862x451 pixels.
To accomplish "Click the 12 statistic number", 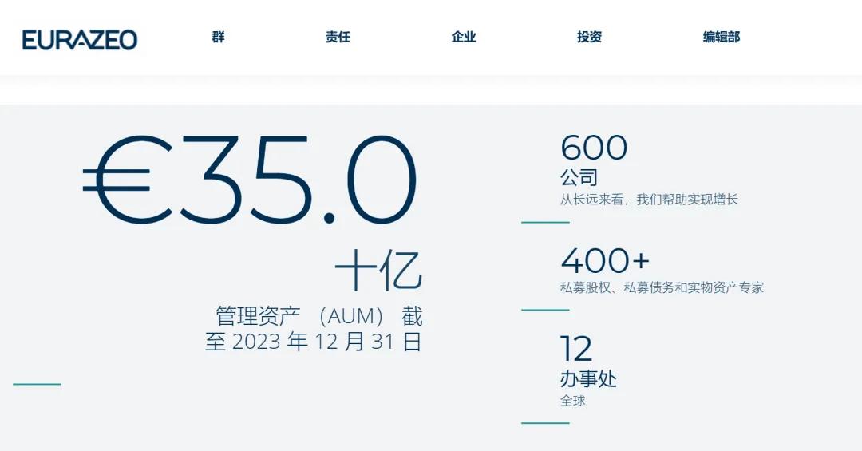I will (x=576, y=349).
